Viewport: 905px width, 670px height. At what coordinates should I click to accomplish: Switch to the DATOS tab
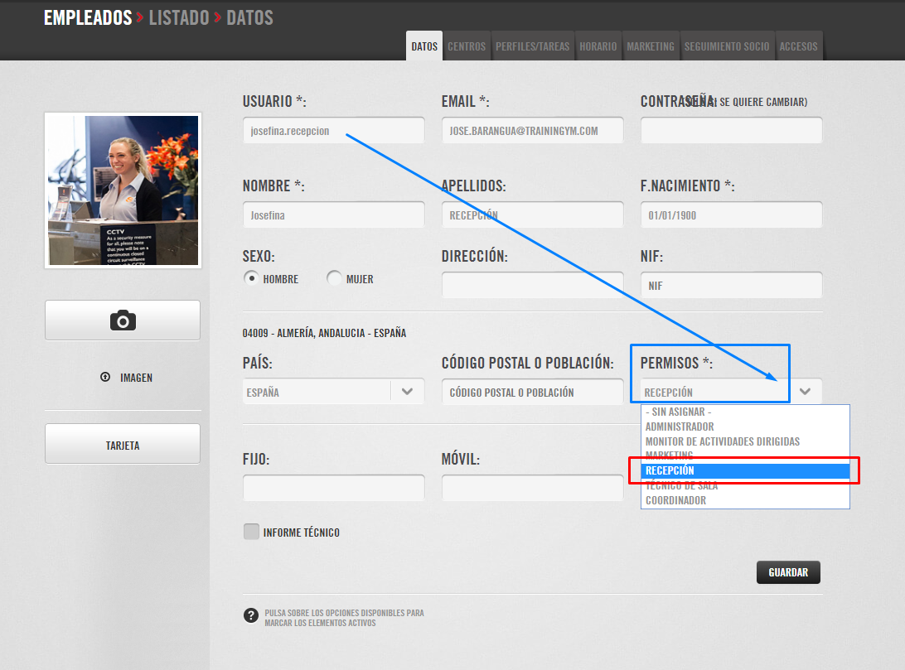(424, 46)
